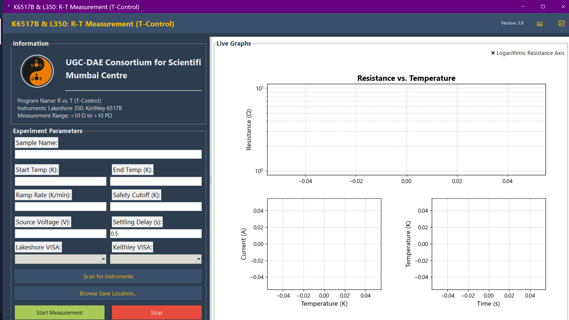
Task: Maximize the application window
Action: (x=543, y=7)
